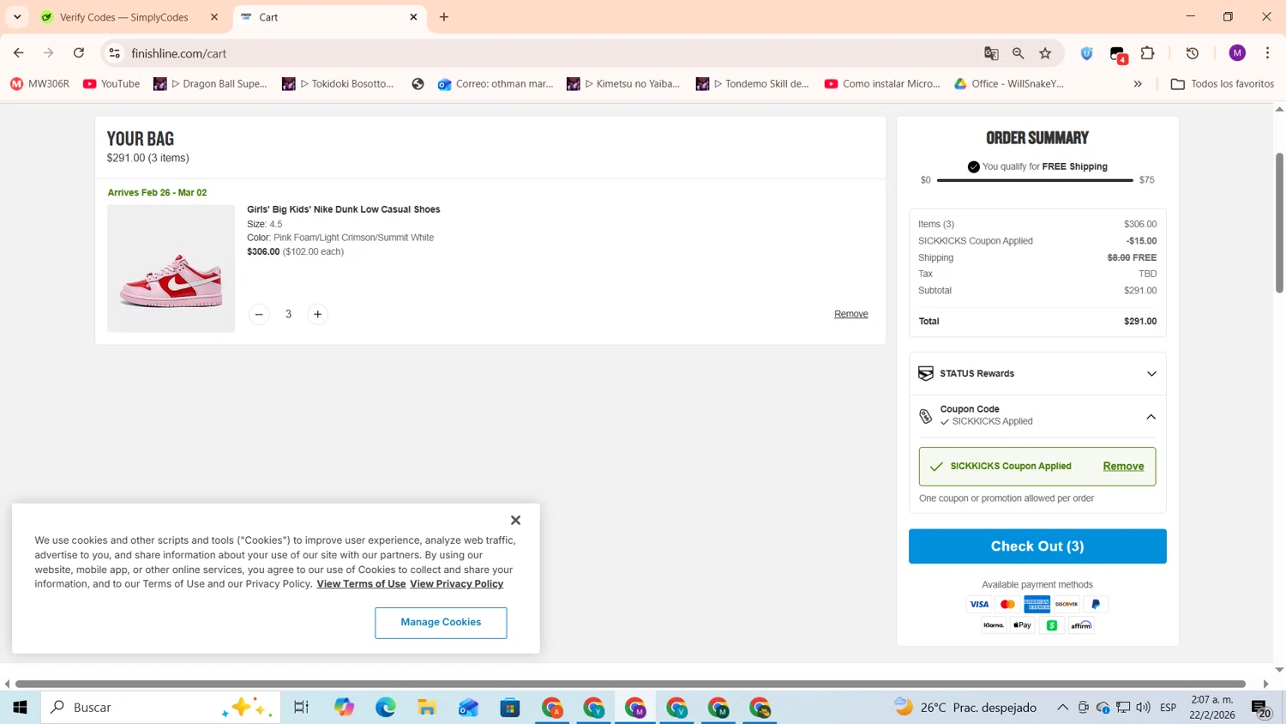Click the Buscar taskbar search box

point(161,708)
